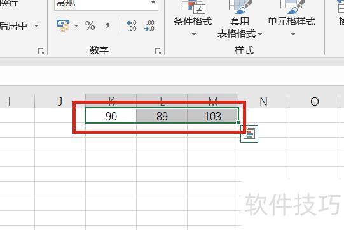Open the Accounting Number Format dropdown arrow
The height and width of the screenshot is (230, 344).
coord(76,25)
